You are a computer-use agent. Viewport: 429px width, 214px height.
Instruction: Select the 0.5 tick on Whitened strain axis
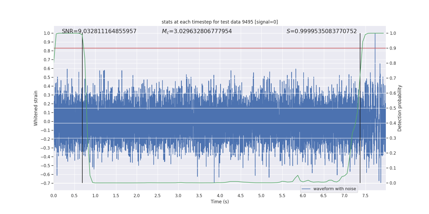47,77
